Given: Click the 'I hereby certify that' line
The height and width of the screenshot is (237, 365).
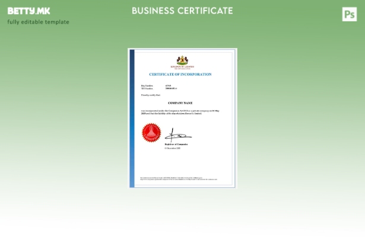Looking at the screenshot, I should point(151,95).
